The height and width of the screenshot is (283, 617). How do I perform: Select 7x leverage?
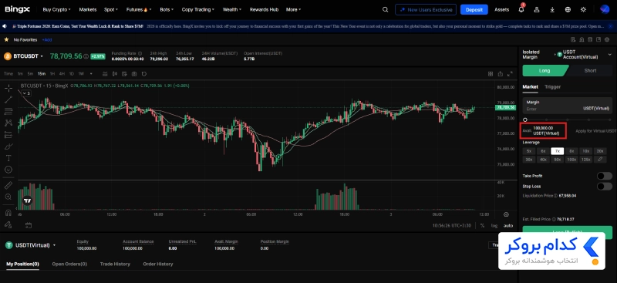[557, 151]
